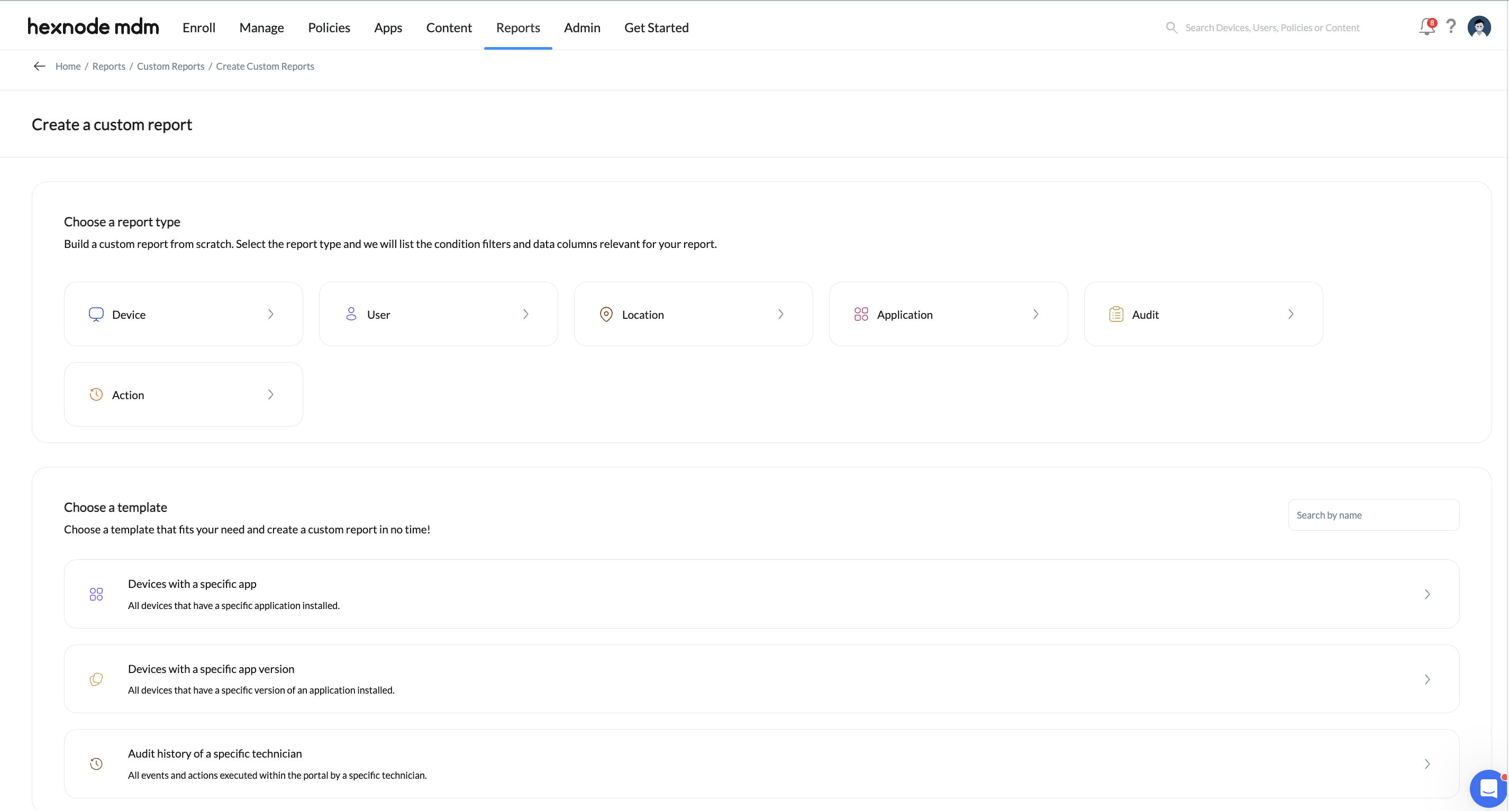Click the Choose a report type heading
This screenshot has height=811, width=1509.
(x=122, y=222)
